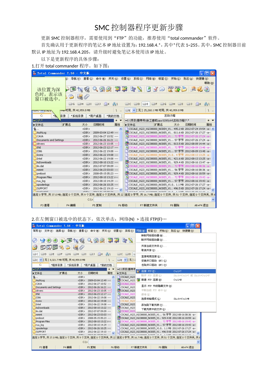
Task: Click the FTP new connection icon with plus
Action: click(x=177, y=89)
